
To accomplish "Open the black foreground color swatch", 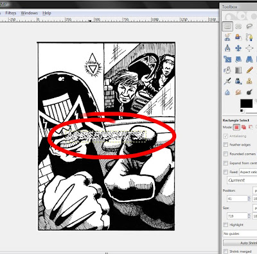I will tap(246, 103).
